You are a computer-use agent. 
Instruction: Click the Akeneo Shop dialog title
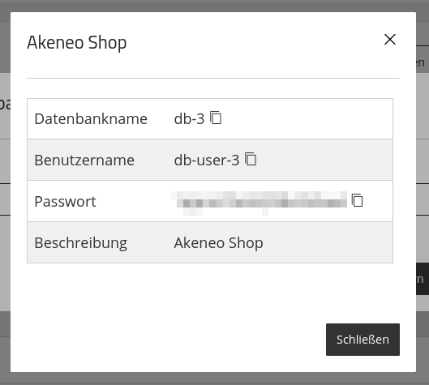coord(77,43)
